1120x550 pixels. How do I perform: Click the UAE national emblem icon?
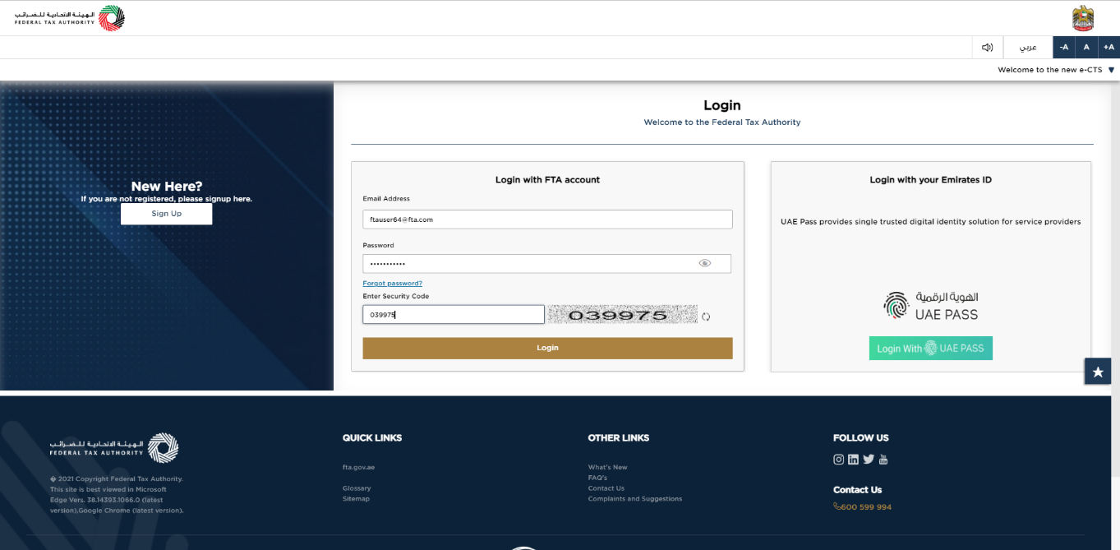tap(1083, 18)
